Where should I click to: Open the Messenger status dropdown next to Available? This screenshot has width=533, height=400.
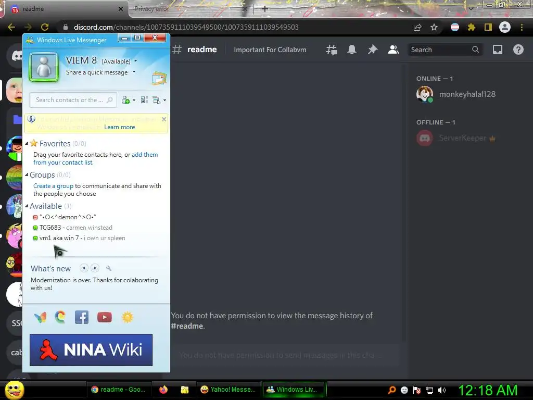(136, 61)
